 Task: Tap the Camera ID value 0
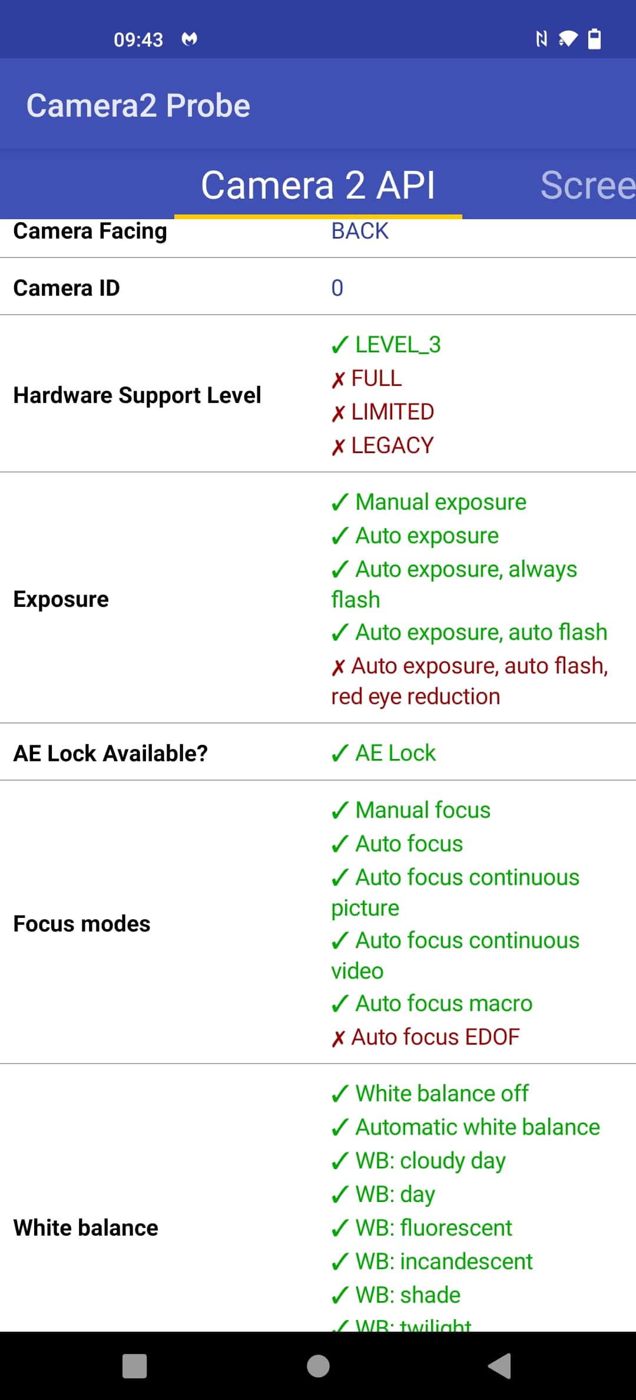pos(337,288)
